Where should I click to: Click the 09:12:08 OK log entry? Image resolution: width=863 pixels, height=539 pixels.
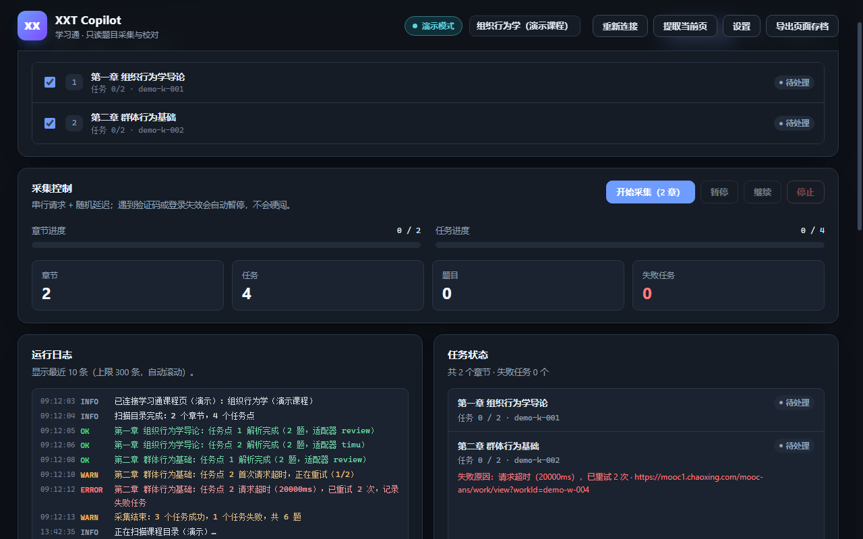tap(220, 459)
